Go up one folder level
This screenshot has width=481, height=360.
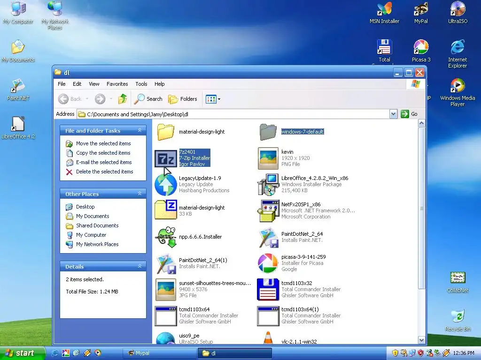[x=123, y=99]
